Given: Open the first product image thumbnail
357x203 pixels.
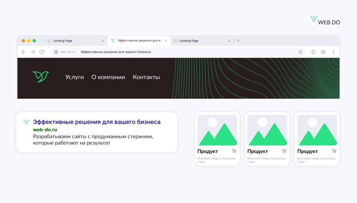Looking at the screenshot, I should (217, 130).
